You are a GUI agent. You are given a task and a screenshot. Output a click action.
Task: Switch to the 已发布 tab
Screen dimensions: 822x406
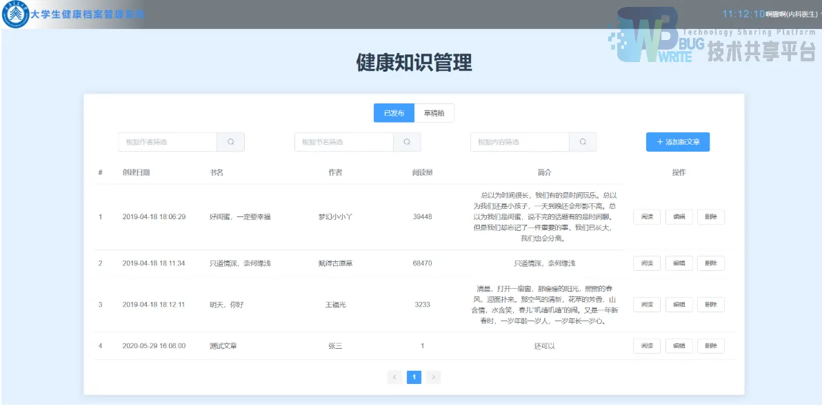394,113
